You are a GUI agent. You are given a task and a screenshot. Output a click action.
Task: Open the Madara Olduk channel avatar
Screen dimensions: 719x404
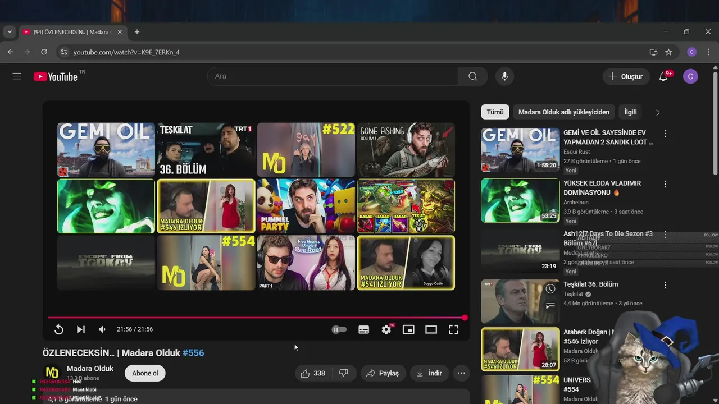(x=52, y=373)
